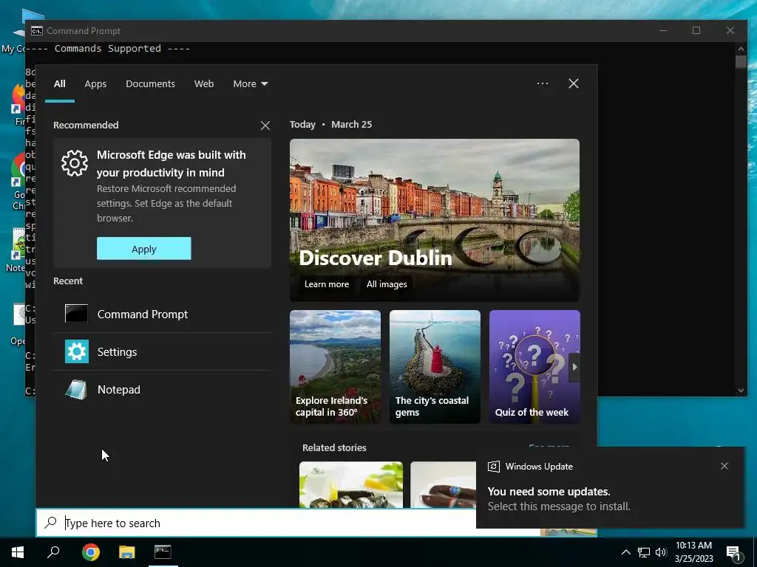Switch to the Documents search tab

click(150, 84)
